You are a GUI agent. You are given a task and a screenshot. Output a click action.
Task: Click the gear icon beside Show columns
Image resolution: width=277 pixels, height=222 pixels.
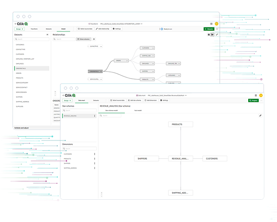click(x=94, y=39)
